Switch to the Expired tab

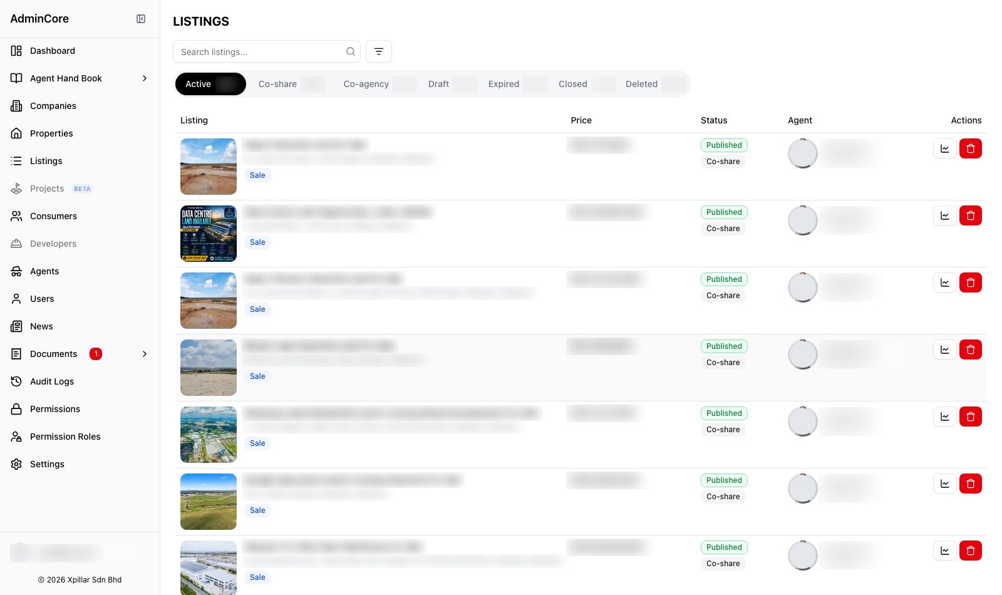click(x=517, y=84)
